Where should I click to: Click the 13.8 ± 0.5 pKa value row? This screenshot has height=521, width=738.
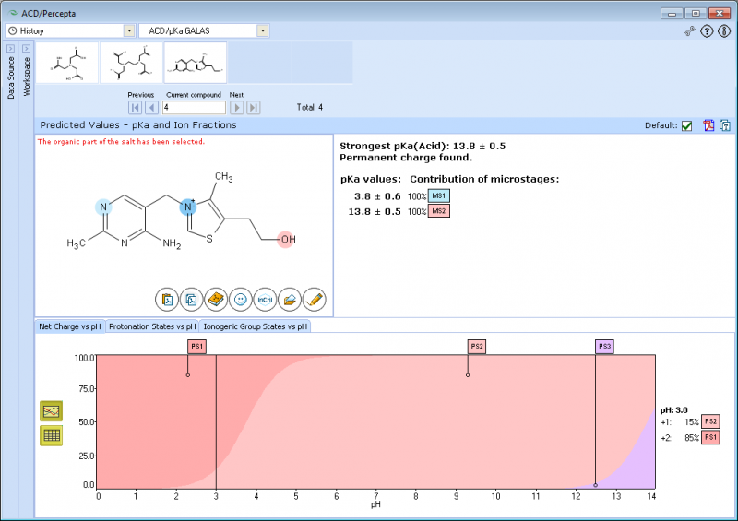click(x=375, y=211)
